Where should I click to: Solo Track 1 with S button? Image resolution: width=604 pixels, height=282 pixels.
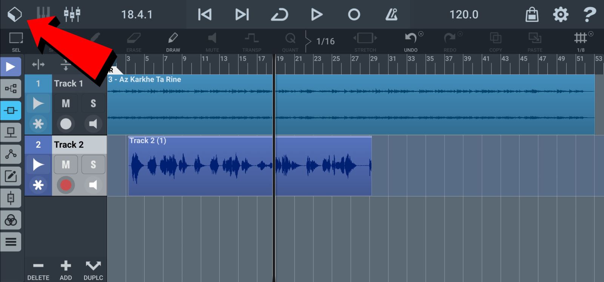click(x=93, y=103)
